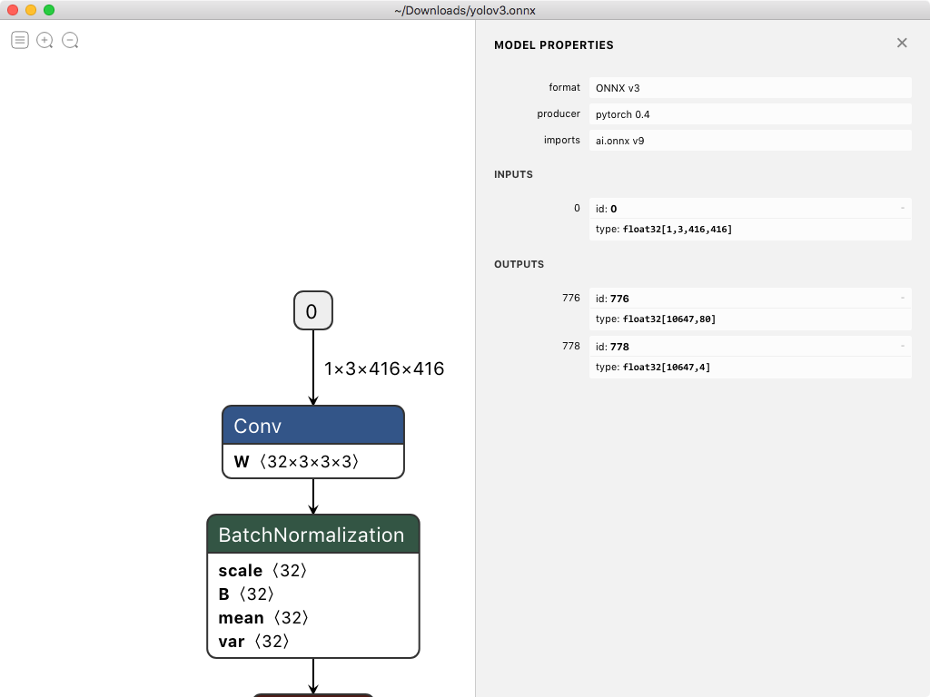Image resolution: width=930 pixels, height=697 pixels.
Task: Click the imports field ai.onnx v9
Action: point(752,140)
